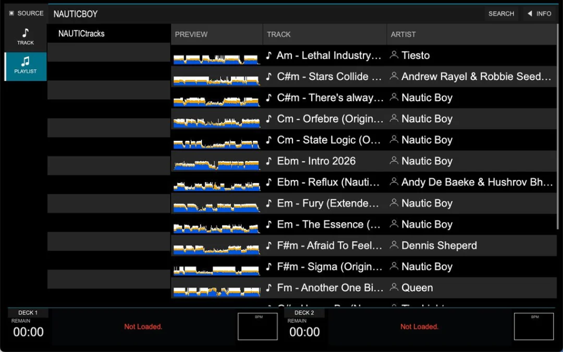Click music note icon beside Cm - Orfebre
Screen dimensions: 563x352
tap(269, 119)
